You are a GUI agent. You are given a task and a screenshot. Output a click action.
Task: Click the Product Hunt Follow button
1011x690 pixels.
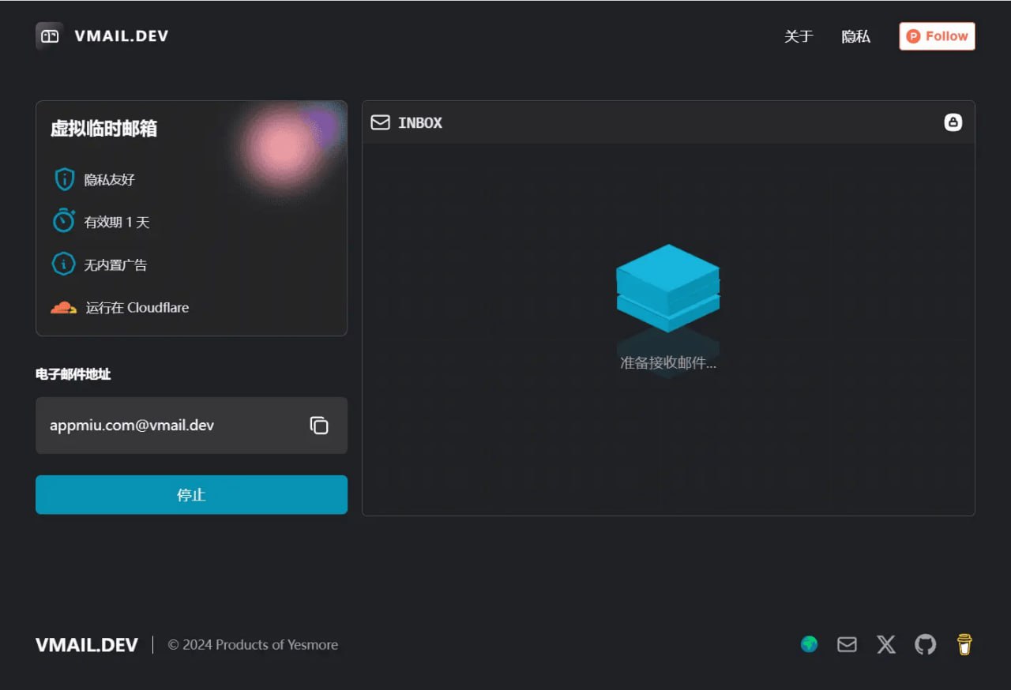(937, 36)
